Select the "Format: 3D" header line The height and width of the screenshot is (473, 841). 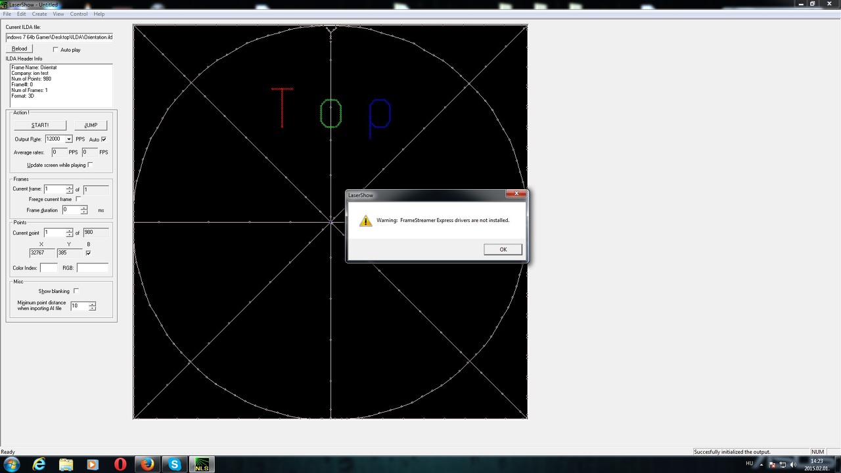pos(22,96)
